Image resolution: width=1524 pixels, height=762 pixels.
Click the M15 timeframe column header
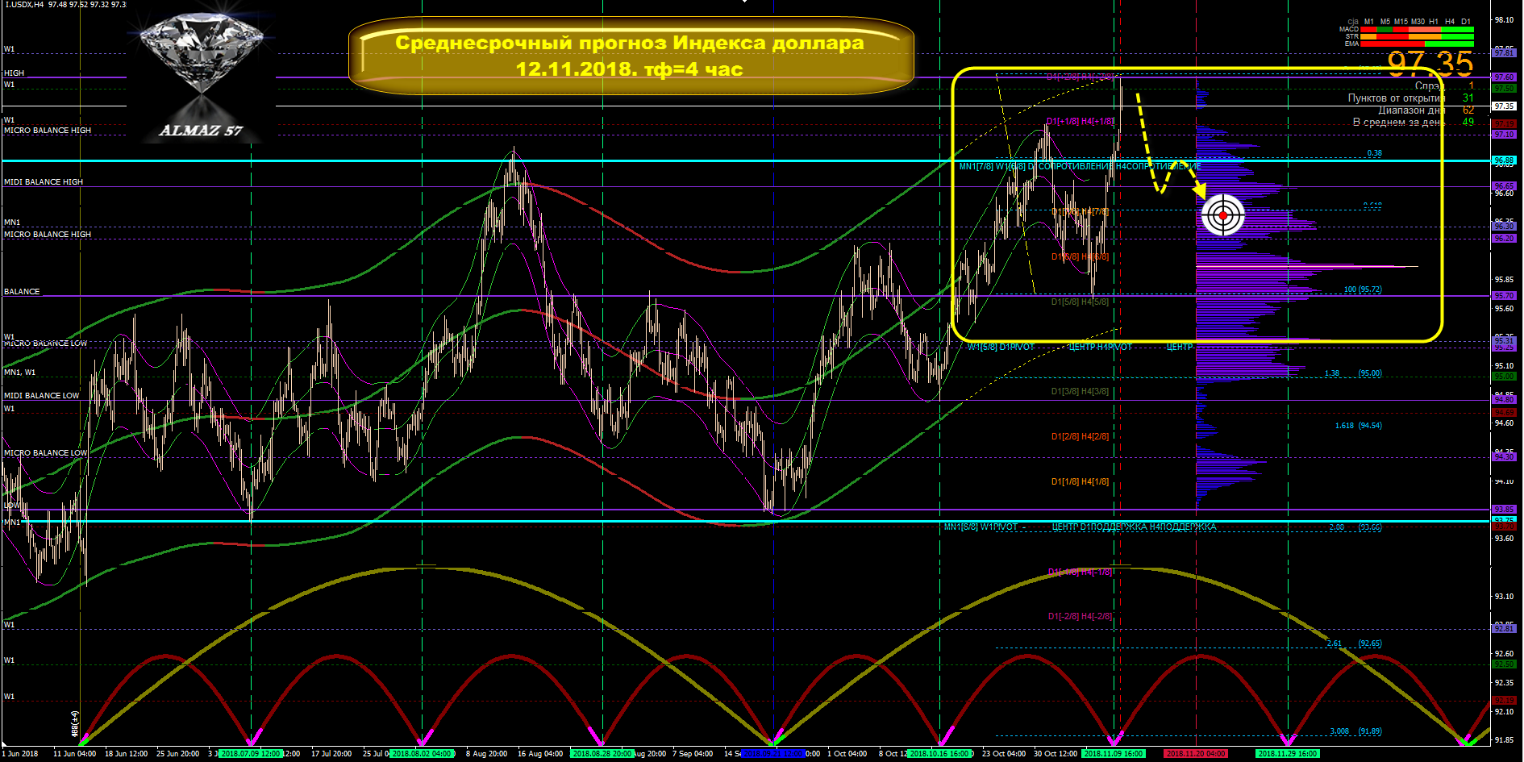[x=1401, y=22]
